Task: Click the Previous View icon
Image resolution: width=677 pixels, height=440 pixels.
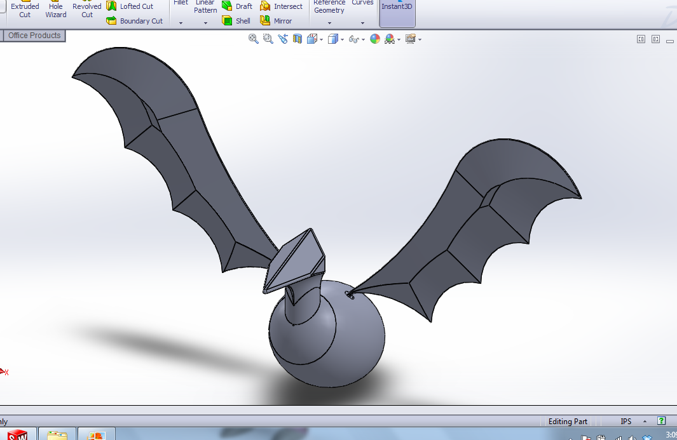Action: tap(283, 39)
